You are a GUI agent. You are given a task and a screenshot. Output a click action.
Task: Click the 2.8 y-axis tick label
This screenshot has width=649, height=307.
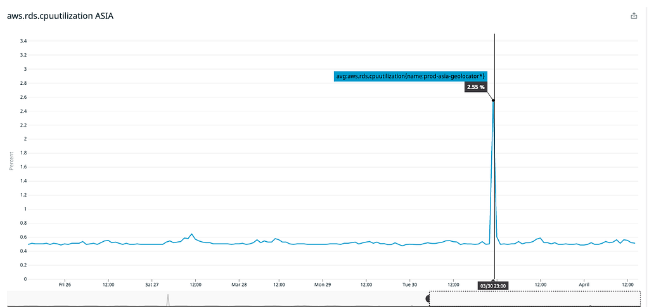tap(23, 83)
